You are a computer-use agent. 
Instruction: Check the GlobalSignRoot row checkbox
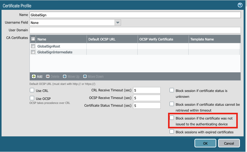coord(33,46)
